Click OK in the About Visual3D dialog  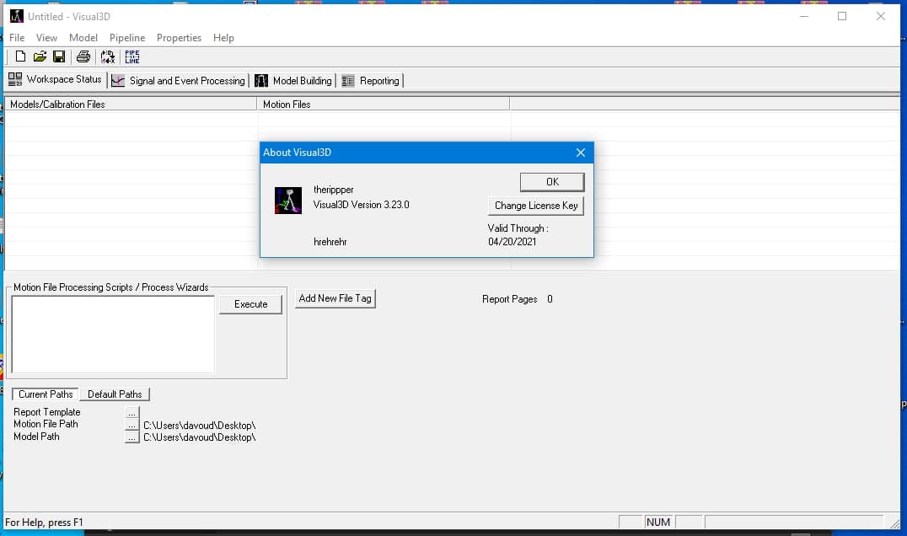click(552, 182)
